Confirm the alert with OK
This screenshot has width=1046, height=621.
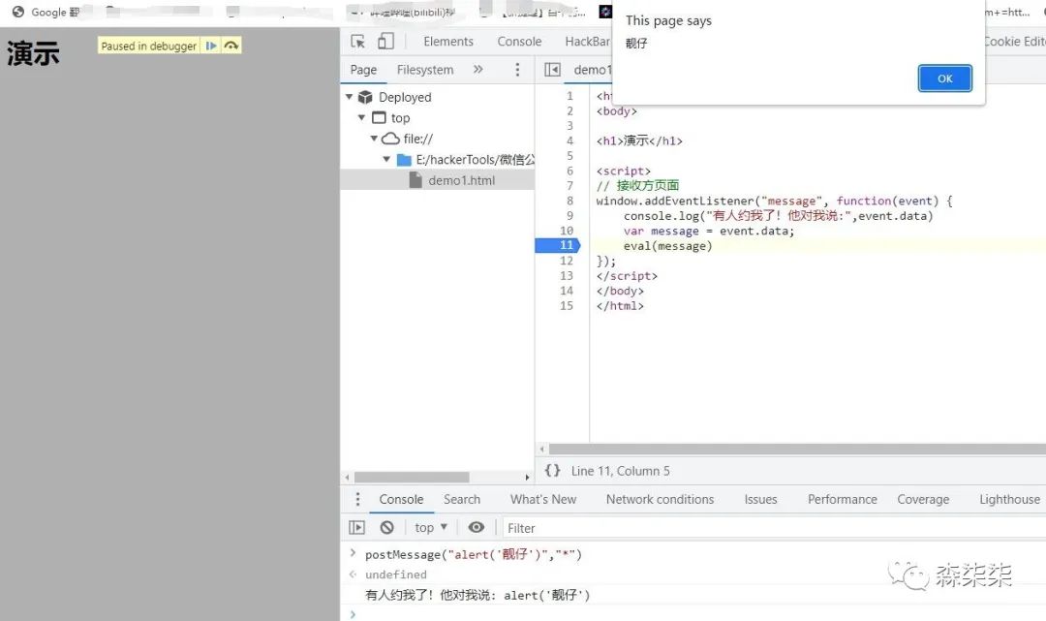[944, 78]
